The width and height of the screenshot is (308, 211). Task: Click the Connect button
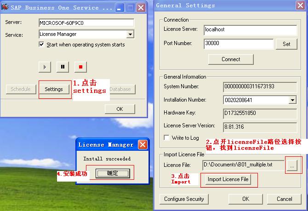coord(231,59)
